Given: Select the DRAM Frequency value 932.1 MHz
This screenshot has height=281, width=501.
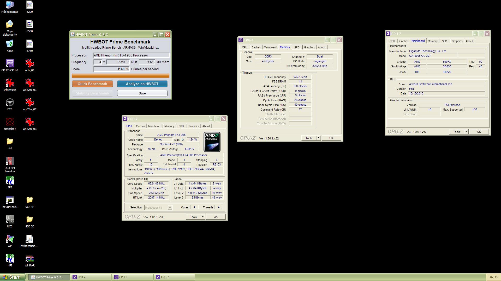Looking at the screenshot, I should coord(300,77).
